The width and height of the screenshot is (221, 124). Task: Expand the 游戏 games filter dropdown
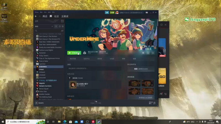[x=44, y=26]
